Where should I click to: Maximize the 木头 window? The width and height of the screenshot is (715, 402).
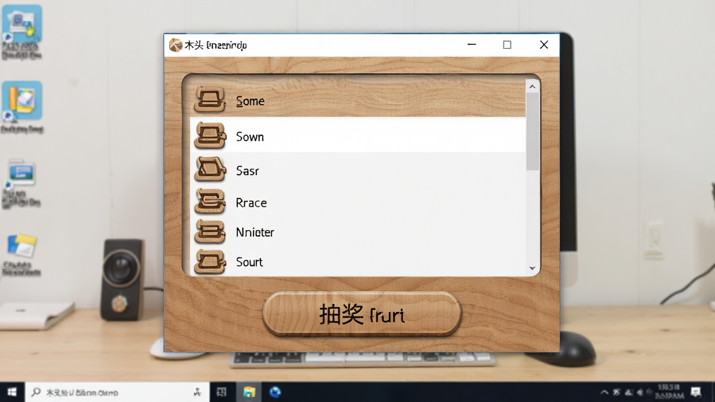point(507,45)
